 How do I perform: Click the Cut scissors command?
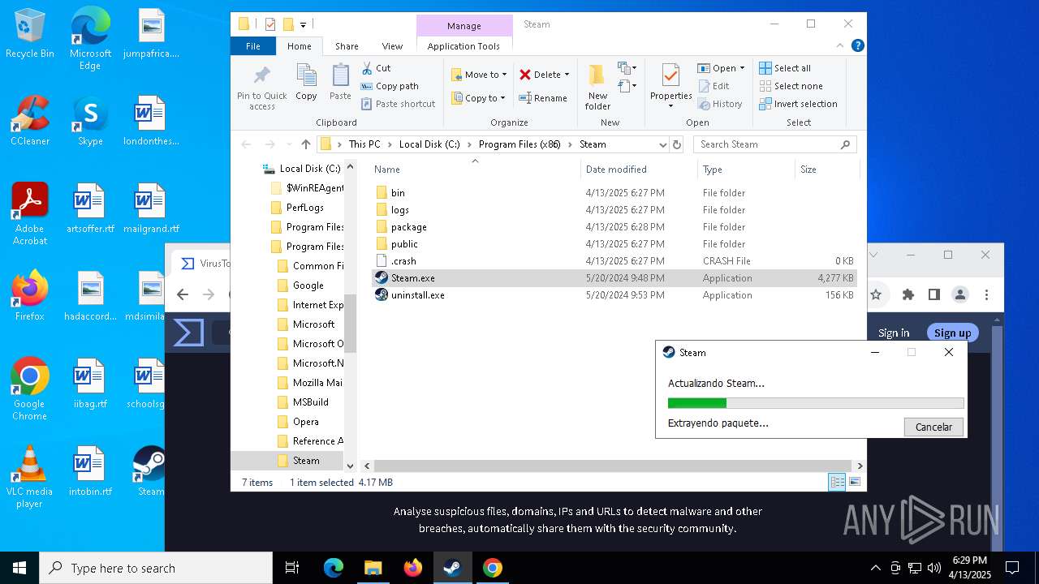point(376,68)
